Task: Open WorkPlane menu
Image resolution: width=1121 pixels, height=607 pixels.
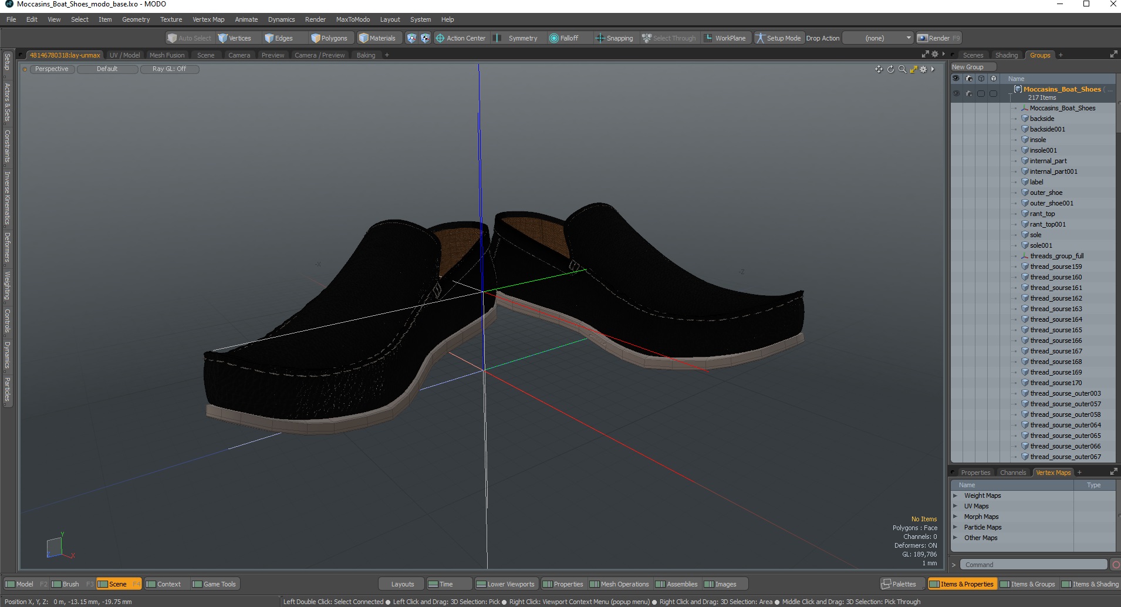Action: click(725, 38)
